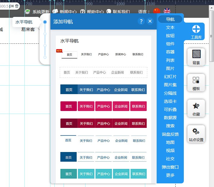Open the 弹出窗口 popup category
The width and height of the screenshot is (214, 187).
click(170, 167)
